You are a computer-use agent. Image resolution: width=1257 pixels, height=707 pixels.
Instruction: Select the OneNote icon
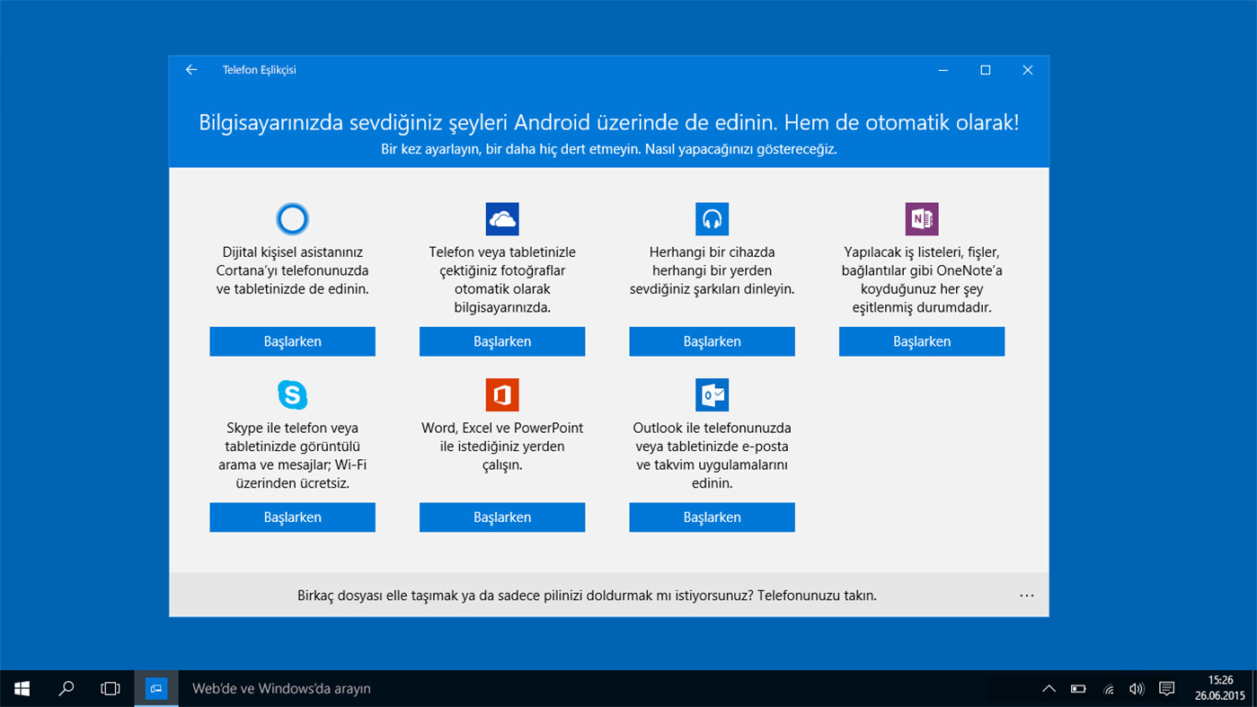tap(921, 218)
